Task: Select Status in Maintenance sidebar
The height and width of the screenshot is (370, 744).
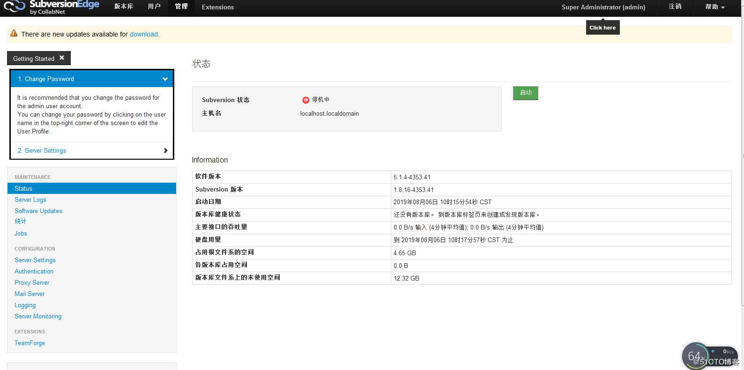Action: (x=92, y=188)
